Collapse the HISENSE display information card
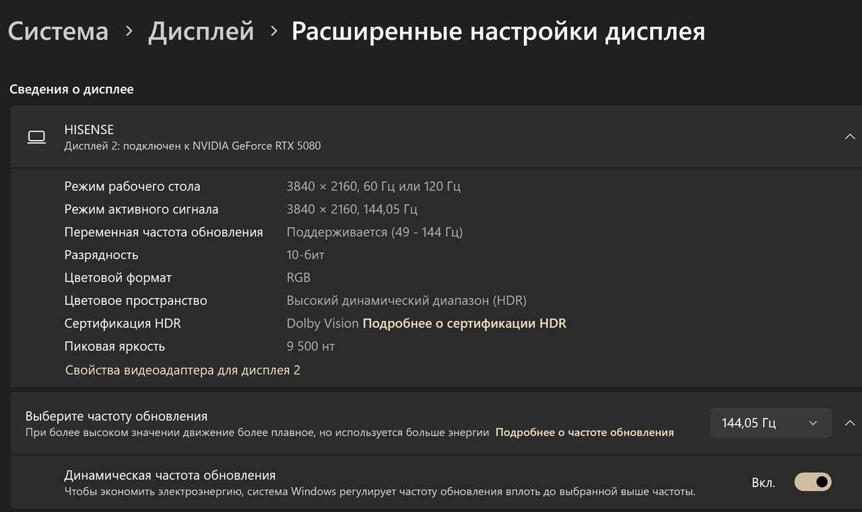862x512 pixels. coord(850,136)
